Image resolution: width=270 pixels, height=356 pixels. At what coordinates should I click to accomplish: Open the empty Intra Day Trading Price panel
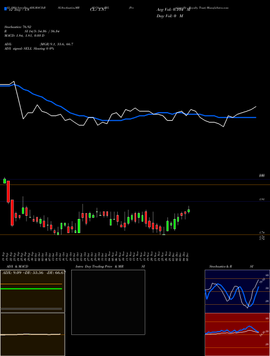click(108, 302)
